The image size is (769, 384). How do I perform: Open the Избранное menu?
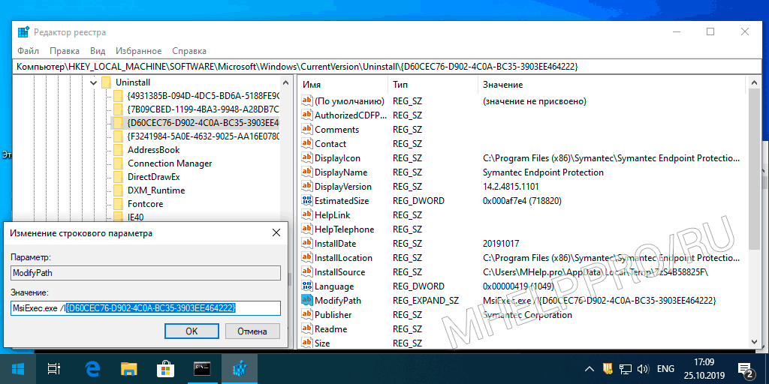pyautogui.click(x=139, y=51)
